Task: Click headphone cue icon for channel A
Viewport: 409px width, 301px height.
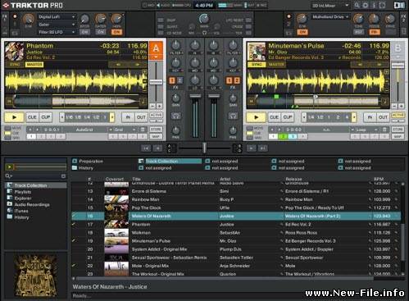Action: (175, 116)
